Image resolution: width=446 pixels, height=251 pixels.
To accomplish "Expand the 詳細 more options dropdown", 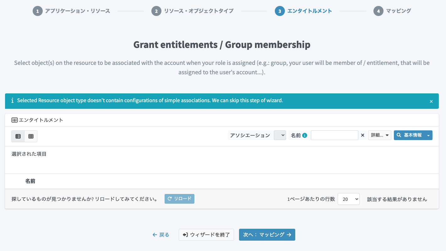I will [380, 135].
